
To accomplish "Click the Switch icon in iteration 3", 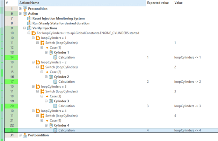I will tap(42, 91).
